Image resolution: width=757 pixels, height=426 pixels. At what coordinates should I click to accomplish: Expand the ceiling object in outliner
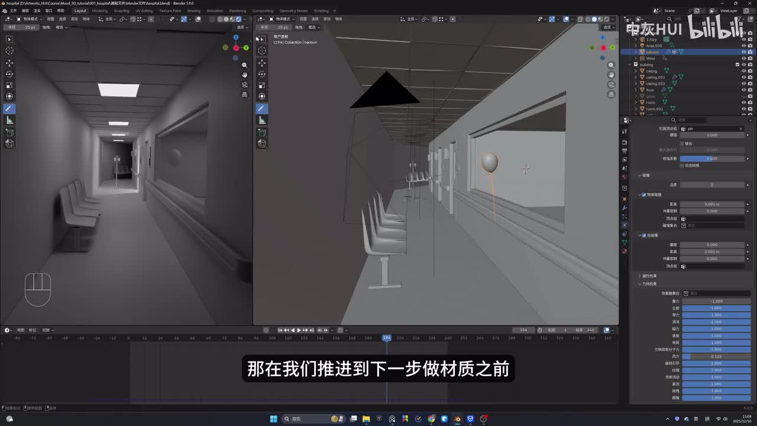(x=636, y=71)
